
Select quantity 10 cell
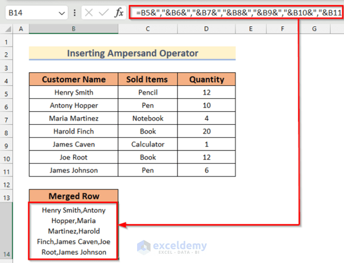click(206, 105)
